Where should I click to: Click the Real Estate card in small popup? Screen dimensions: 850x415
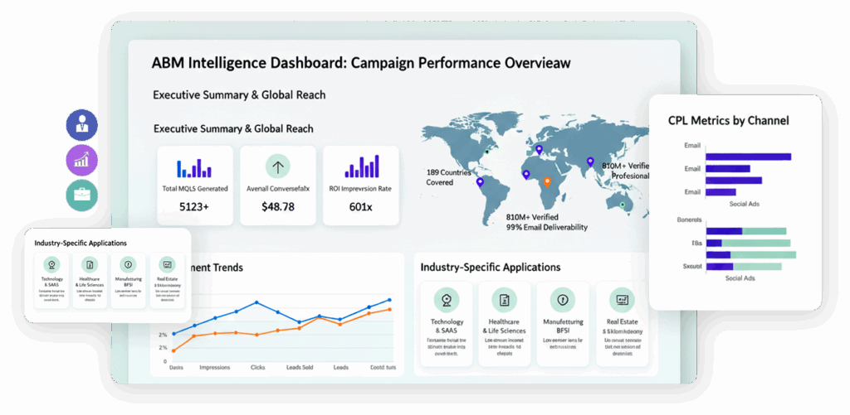[167, 281]
